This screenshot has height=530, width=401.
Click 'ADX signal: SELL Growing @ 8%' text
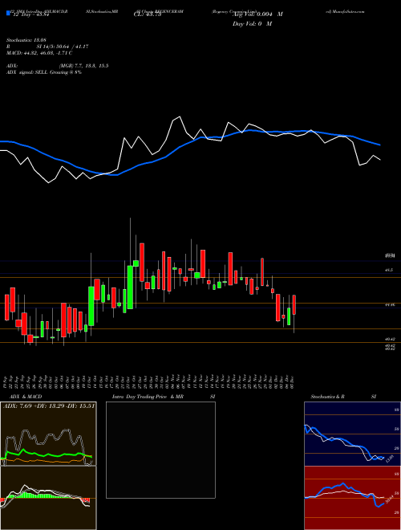coord(44,72)
